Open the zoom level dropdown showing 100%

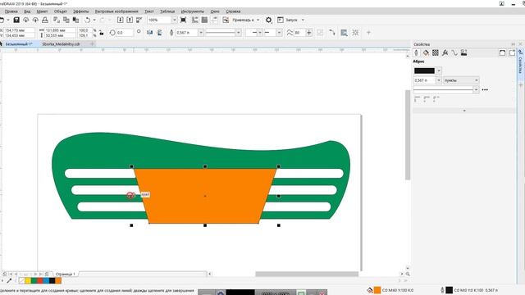[x=174, y=20]
